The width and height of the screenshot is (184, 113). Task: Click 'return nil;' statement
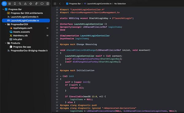click(x=77, y=88)
